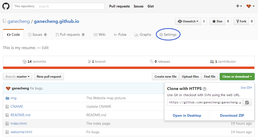Open the Graphs tab

point(143,35)
